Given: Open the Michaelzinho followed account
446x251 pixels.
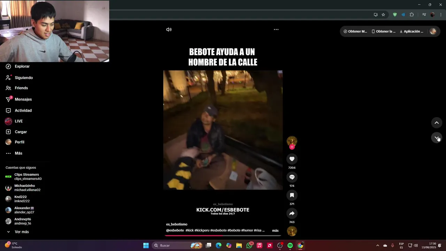Looking at the screenshot, I should pyautogui.click(x=23, y=188).
